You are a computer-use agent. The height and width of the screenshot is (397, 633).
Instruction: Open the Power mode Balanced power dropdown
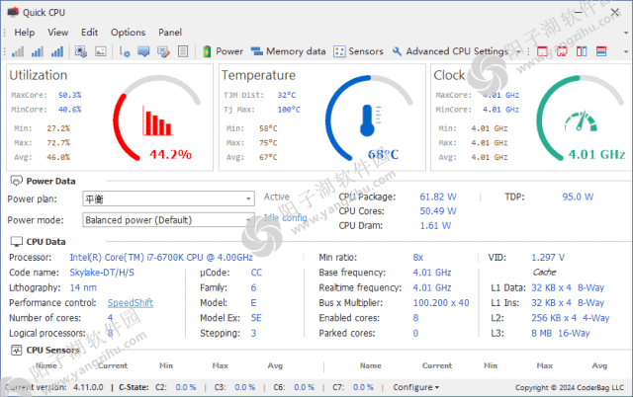[x=168, y=220]
